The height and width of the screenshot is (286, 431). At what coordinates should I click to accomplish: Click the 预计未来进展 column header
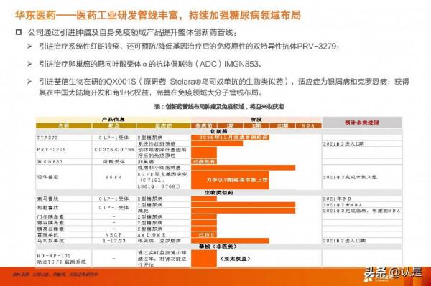(362, 123)
